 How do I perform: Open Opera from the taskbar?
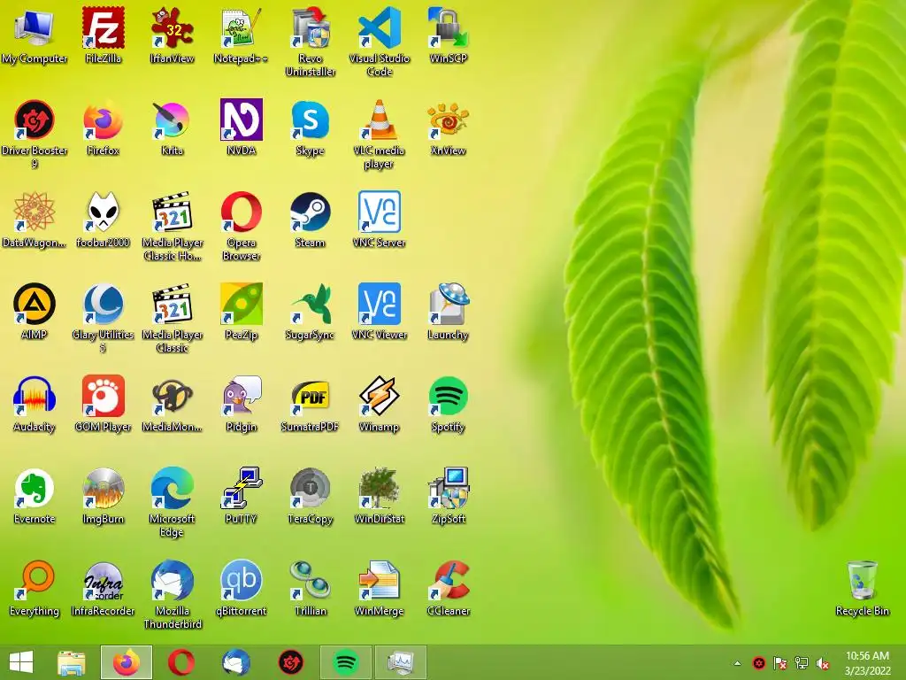pyautogui.click(x=180, y=662)
